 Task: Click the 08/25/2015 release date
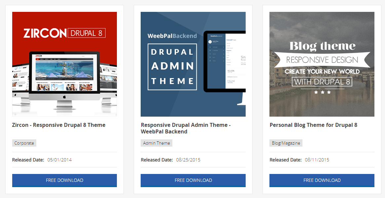tap(188, 160)
